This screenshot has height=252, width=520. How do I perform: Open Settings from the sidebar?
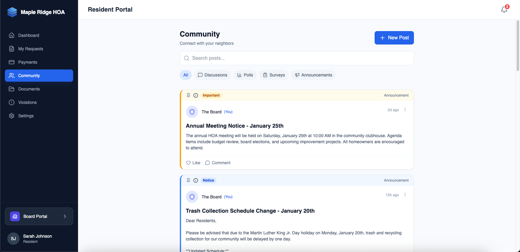click(39, 116)
